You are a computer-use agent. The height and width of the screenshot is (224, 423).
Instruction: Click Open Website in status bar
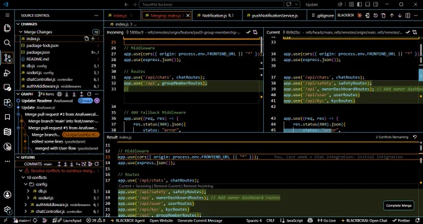(161, 220)
